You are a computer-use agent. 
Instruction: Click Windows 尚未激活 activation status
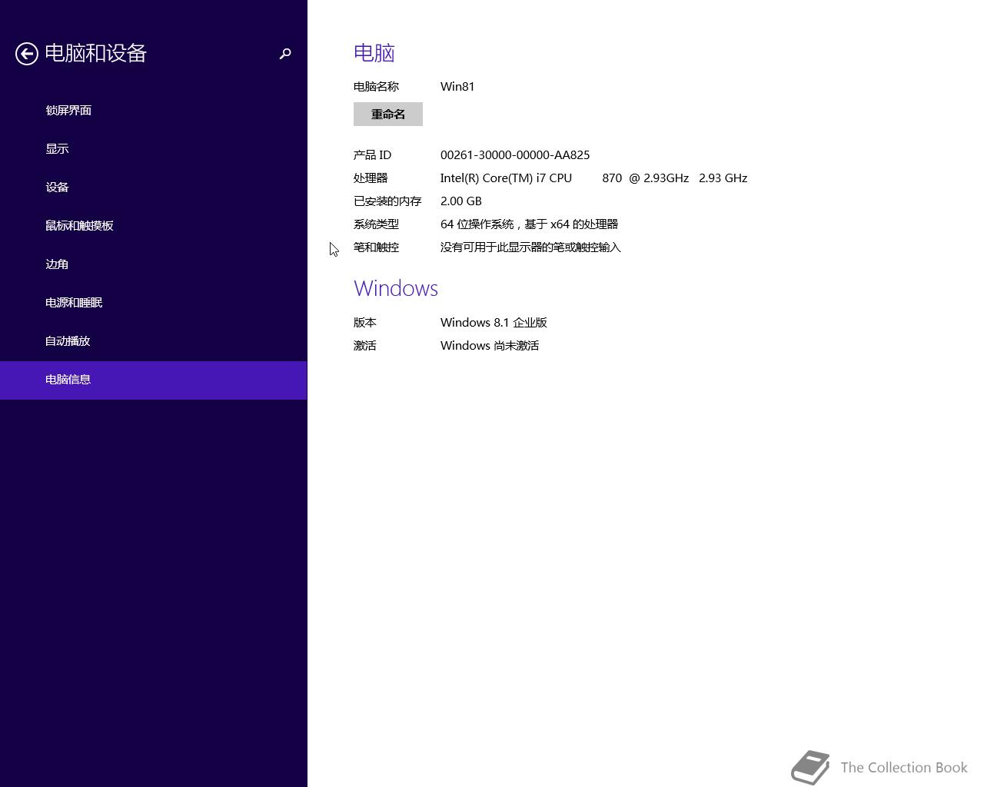pos(490,345)
